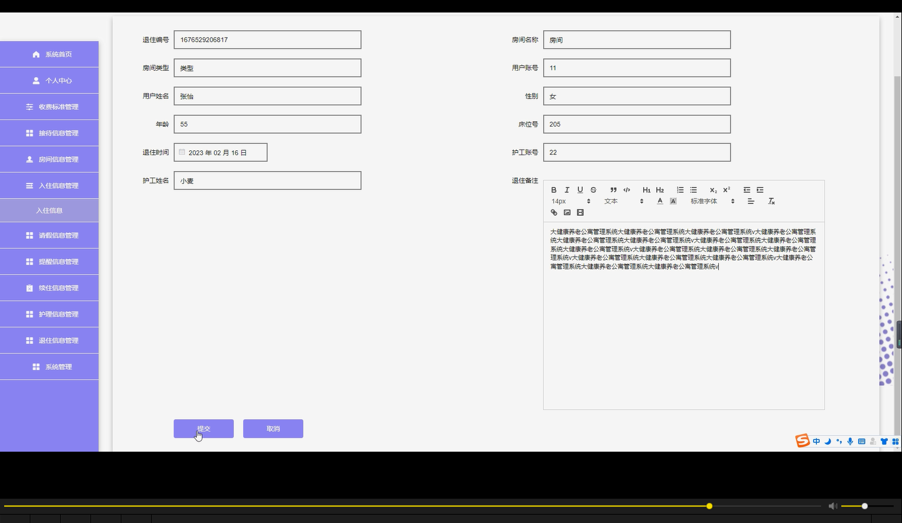Mute the video player volume

click(832, 506)
